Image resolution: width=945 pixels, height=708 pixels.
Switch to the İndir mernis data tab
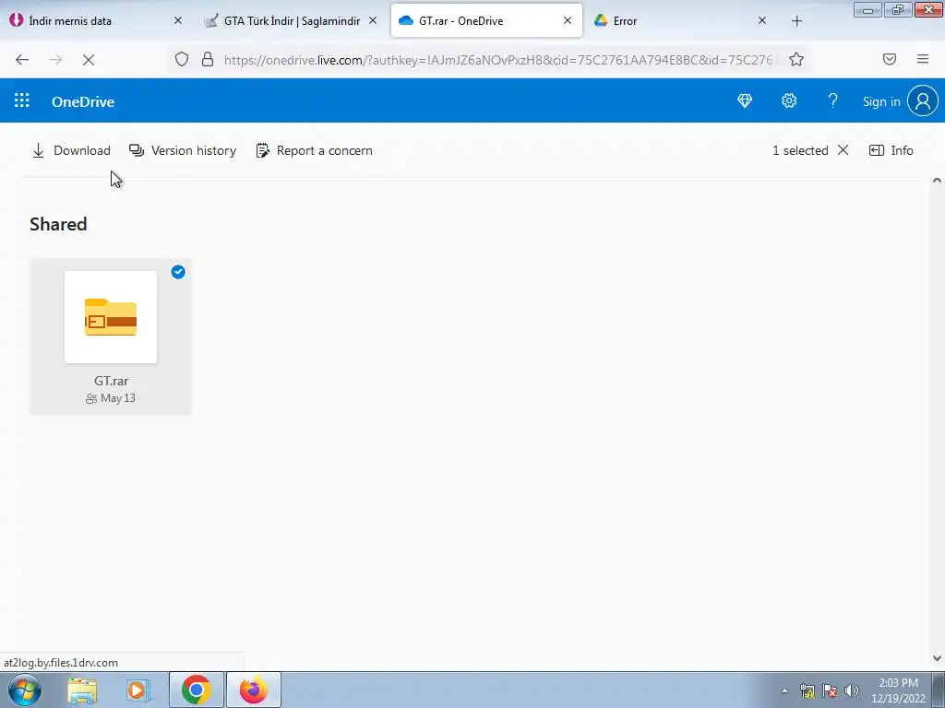[x=96, y=20]
